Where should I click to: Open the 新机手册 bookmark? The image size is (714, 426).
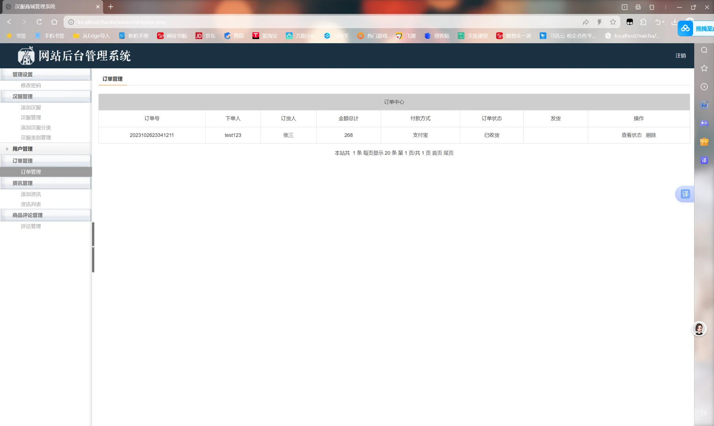pos(133,36)
